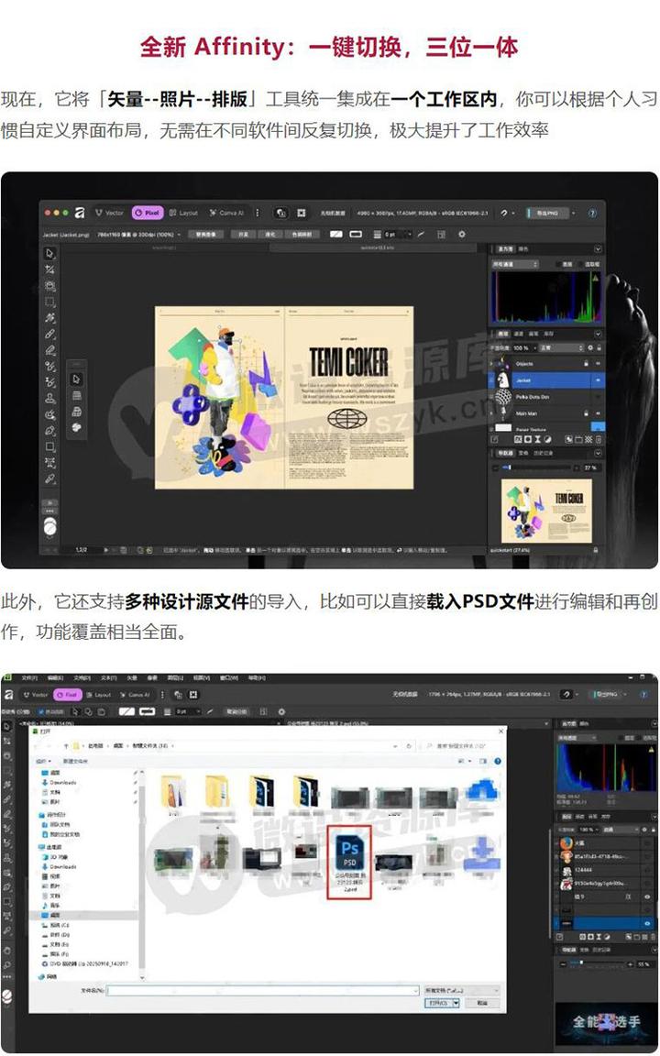Toggle the auto-select checkbox in lower context toolbar
The image size is (660, 1056).
click(41, 711)
